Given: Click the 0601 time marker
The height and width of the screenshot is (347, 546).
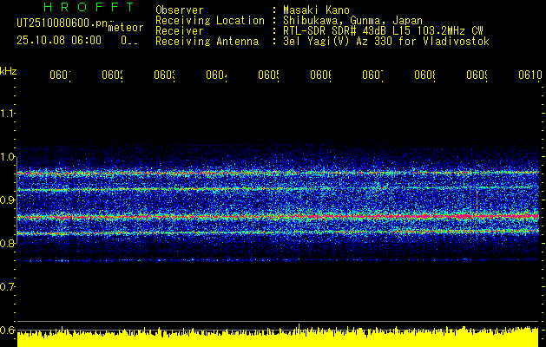Looking at the screenshot, I should tap(60, 75).
